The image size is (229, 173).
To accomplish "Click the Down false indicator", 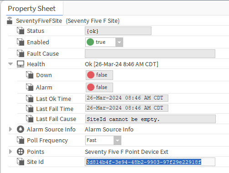I will click(x=99, y=75).
